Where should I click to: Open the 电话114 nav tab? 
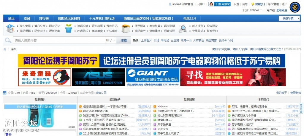point(190,18)
